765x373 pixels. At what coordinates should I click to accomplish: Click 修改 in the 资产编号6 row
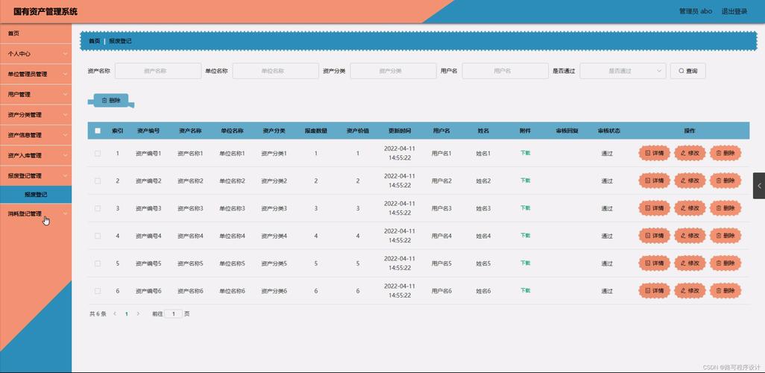(690, 291)
